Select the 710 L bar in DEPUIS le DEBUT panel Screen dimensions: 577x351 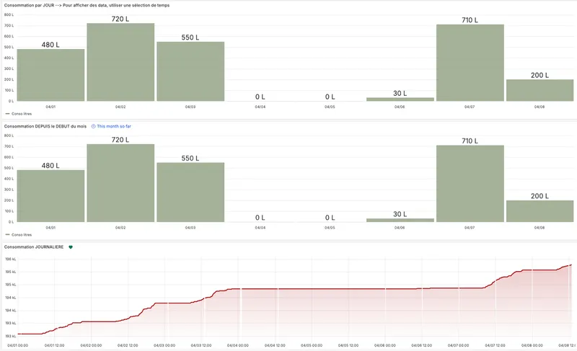tap(470, 184)
